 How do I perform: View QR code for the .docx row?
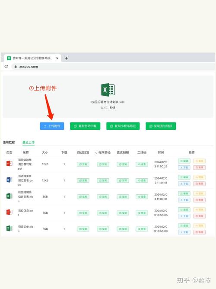[142, 180]
